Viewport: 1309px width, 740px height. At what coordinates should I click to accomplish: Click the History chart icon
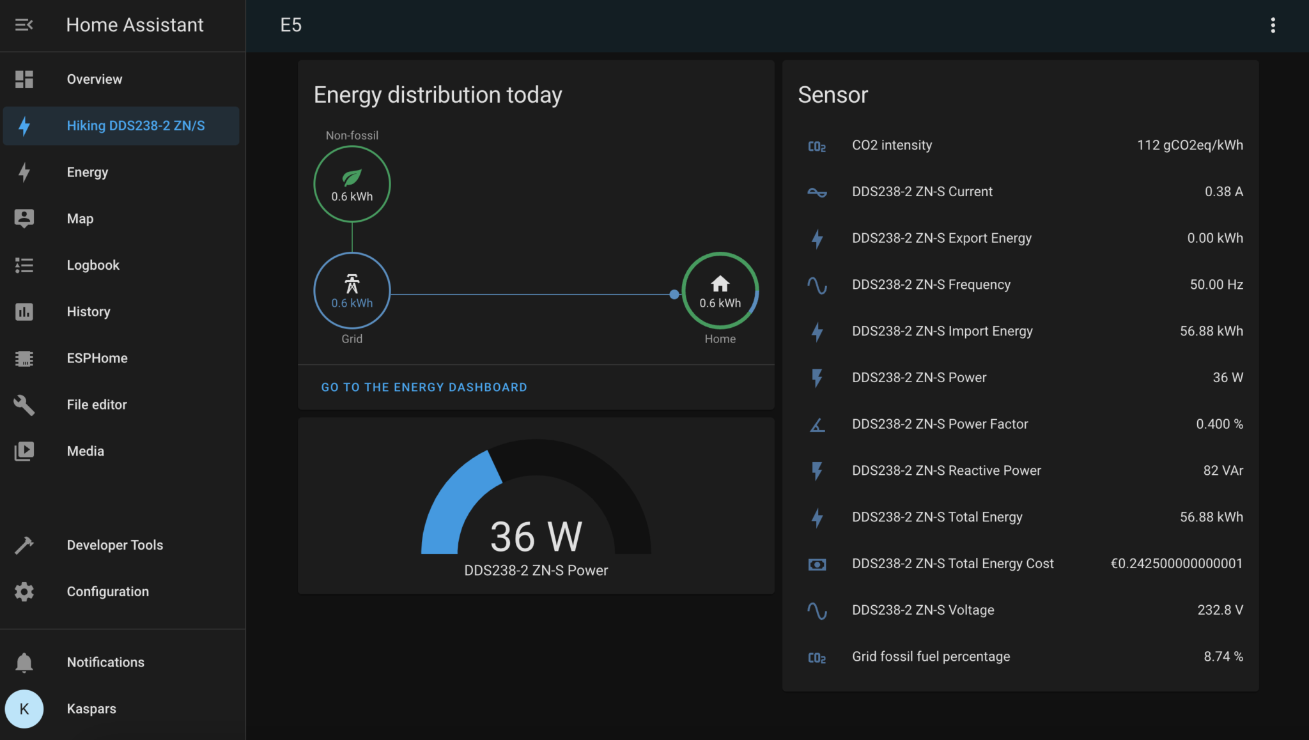point(24,312)
